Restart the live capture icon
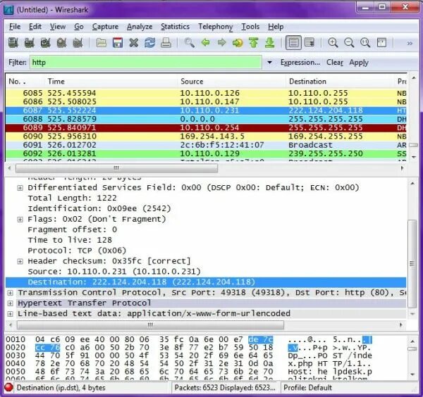The width and height of the screenshot is (423, 397). pyautogui.click(x=78, y=43)
